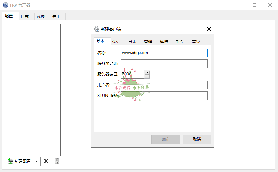Focus the 用户名 text field

pyautogui.click(x=164, y=85)
